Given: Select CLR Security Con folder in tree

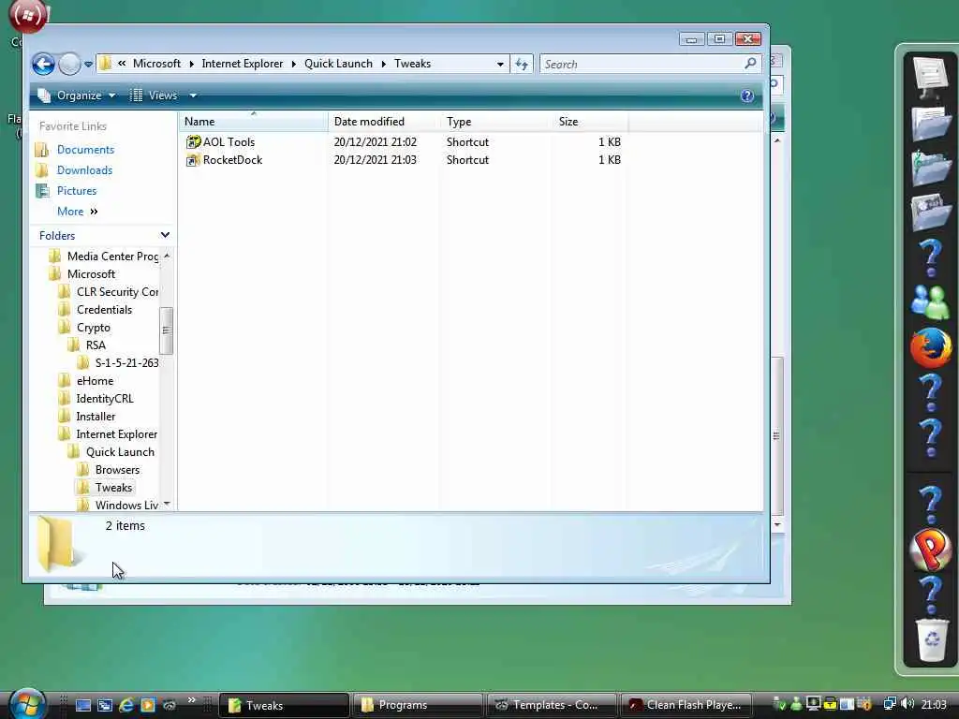Looking at the screenshot, I should [x=117, y=292].
